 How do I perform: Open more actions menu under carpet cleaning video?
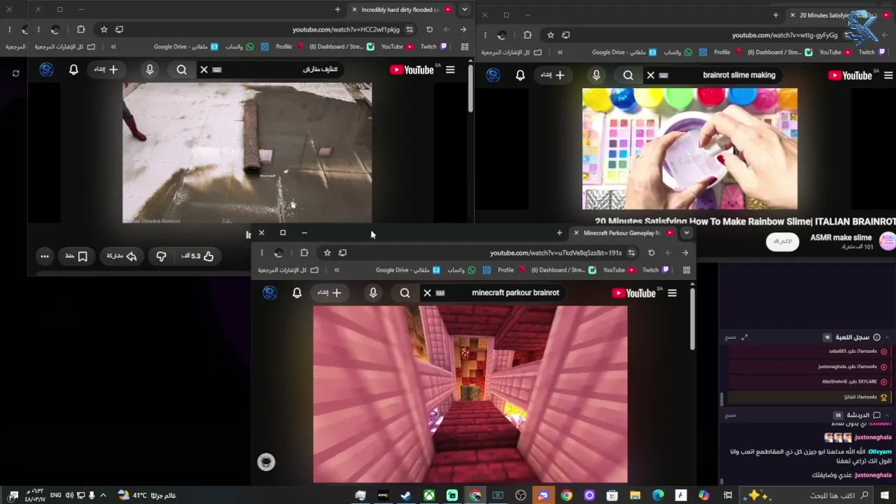(x=45, y=256)
